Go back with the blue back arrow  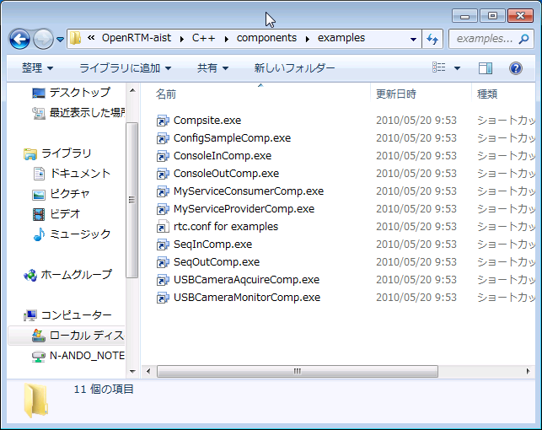(19, 39)
